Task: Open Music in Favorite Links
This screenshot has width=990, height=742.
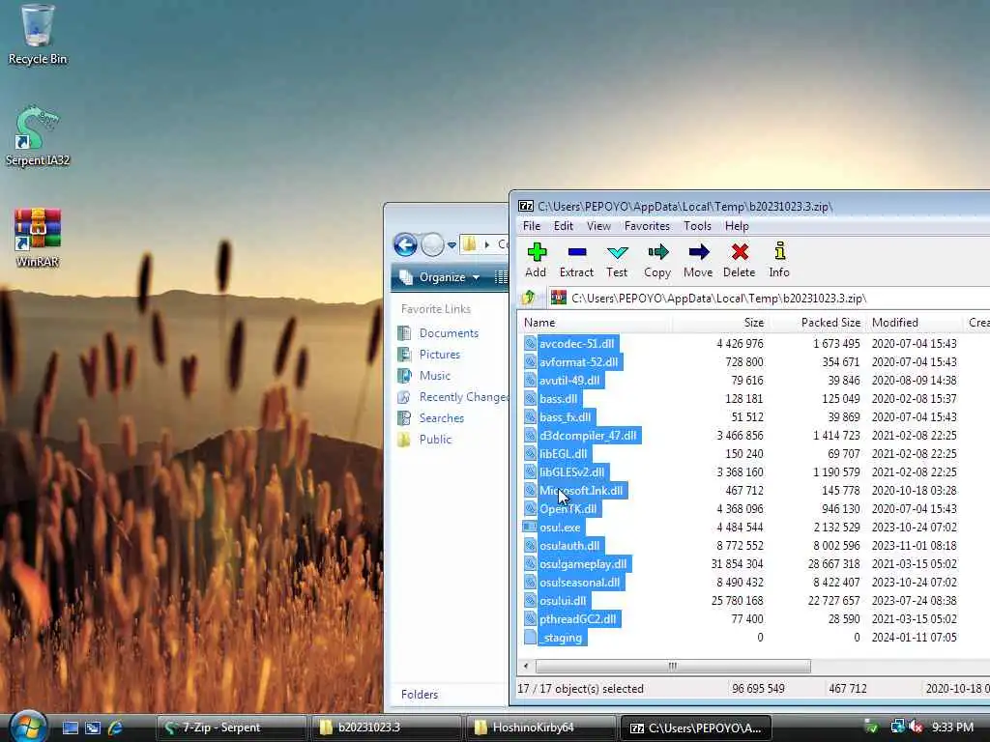Action: [434, 376]
